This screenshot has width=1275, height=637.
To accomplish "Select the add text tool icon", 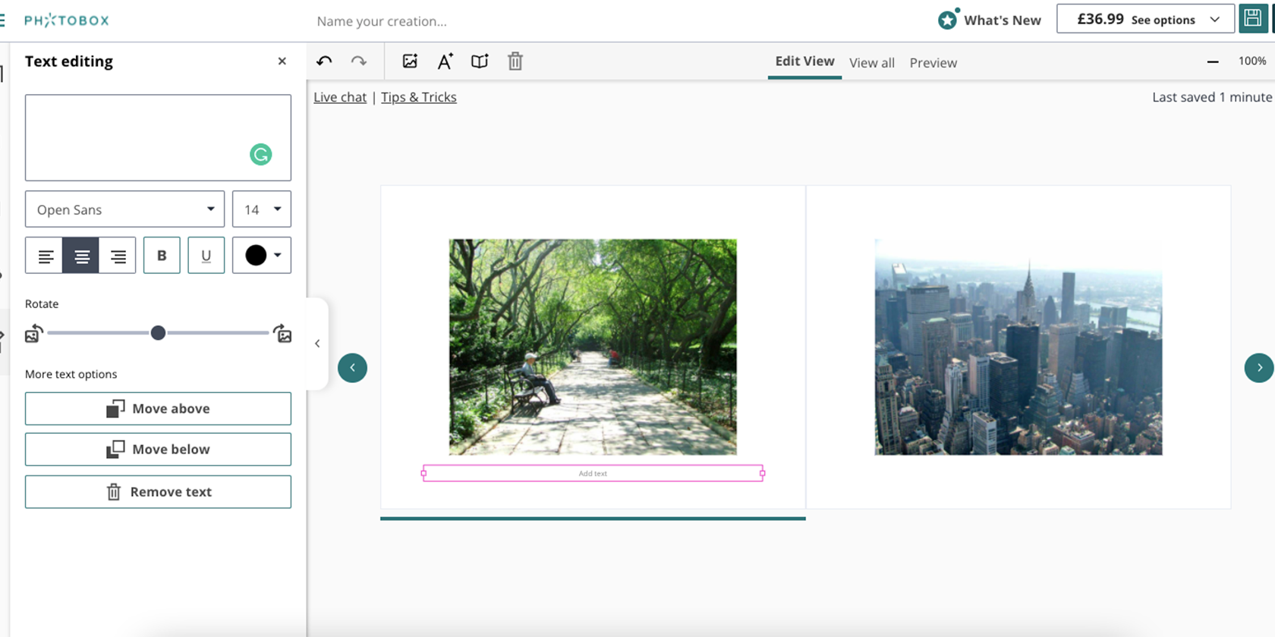I will 445,61.
